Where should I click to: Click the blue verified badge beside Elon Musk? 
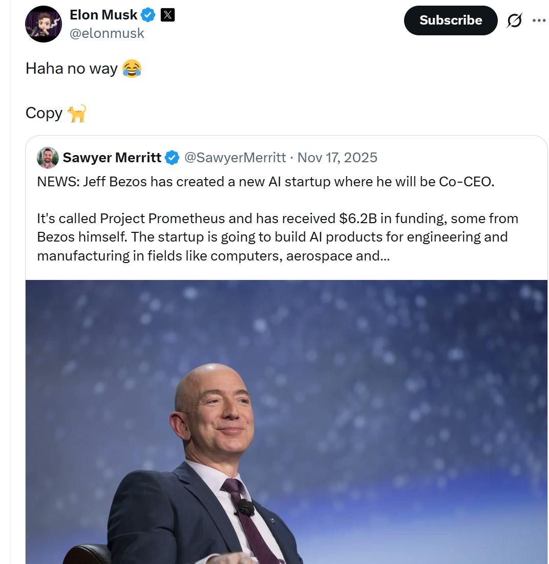click(x=148, y=15)
